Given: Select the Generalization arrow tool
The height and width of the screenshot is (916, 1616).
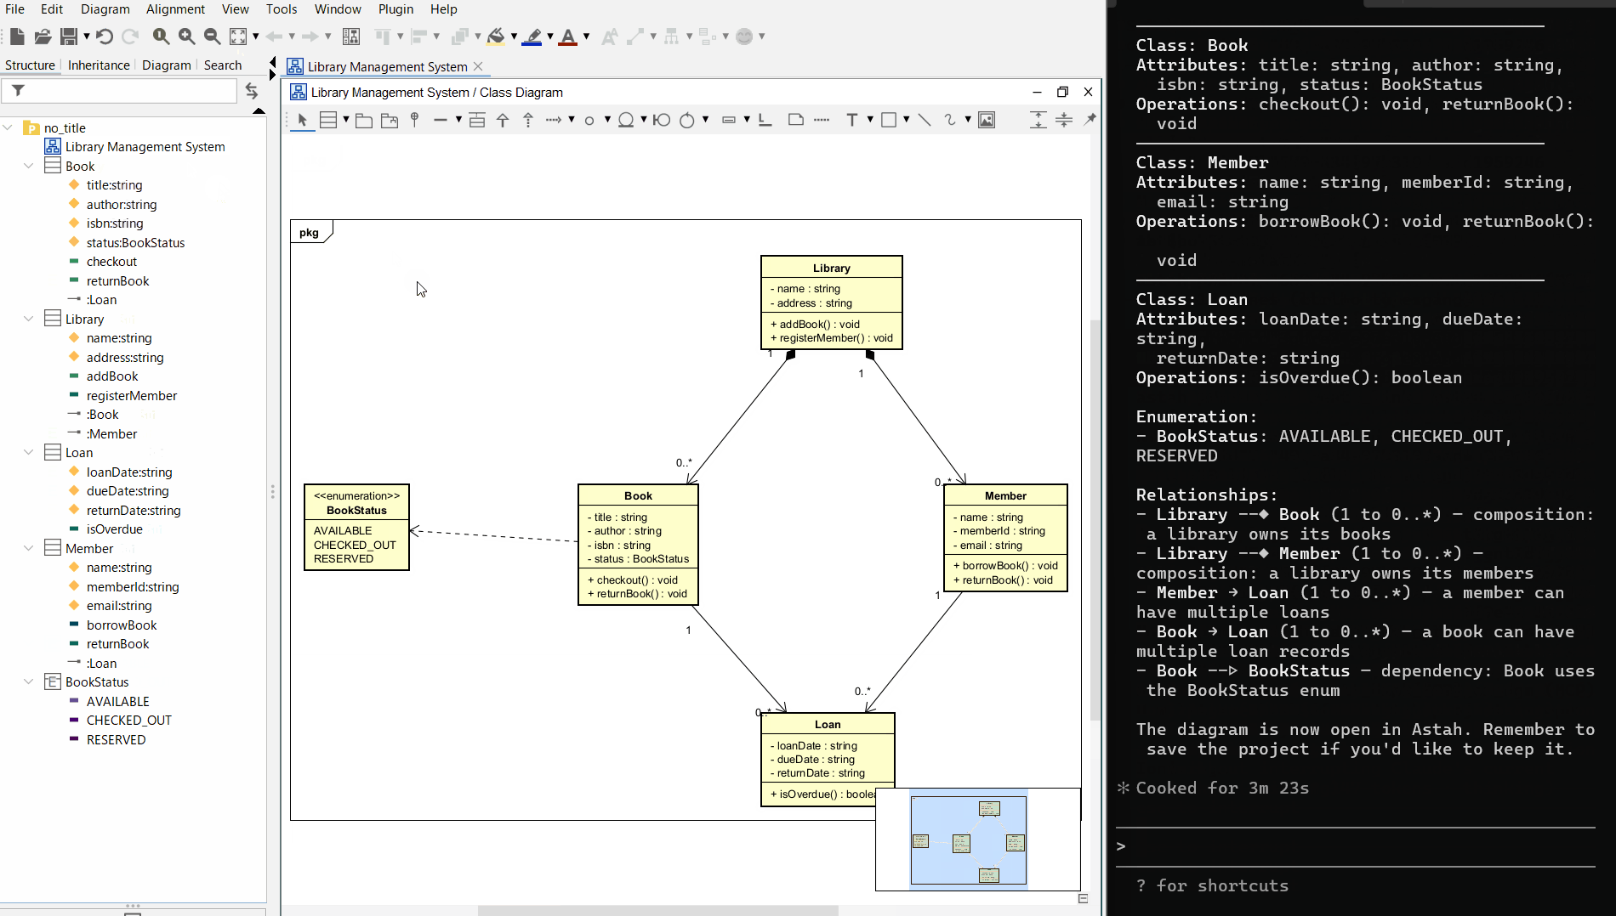Looking at the screenshot, I should point(503,120).
